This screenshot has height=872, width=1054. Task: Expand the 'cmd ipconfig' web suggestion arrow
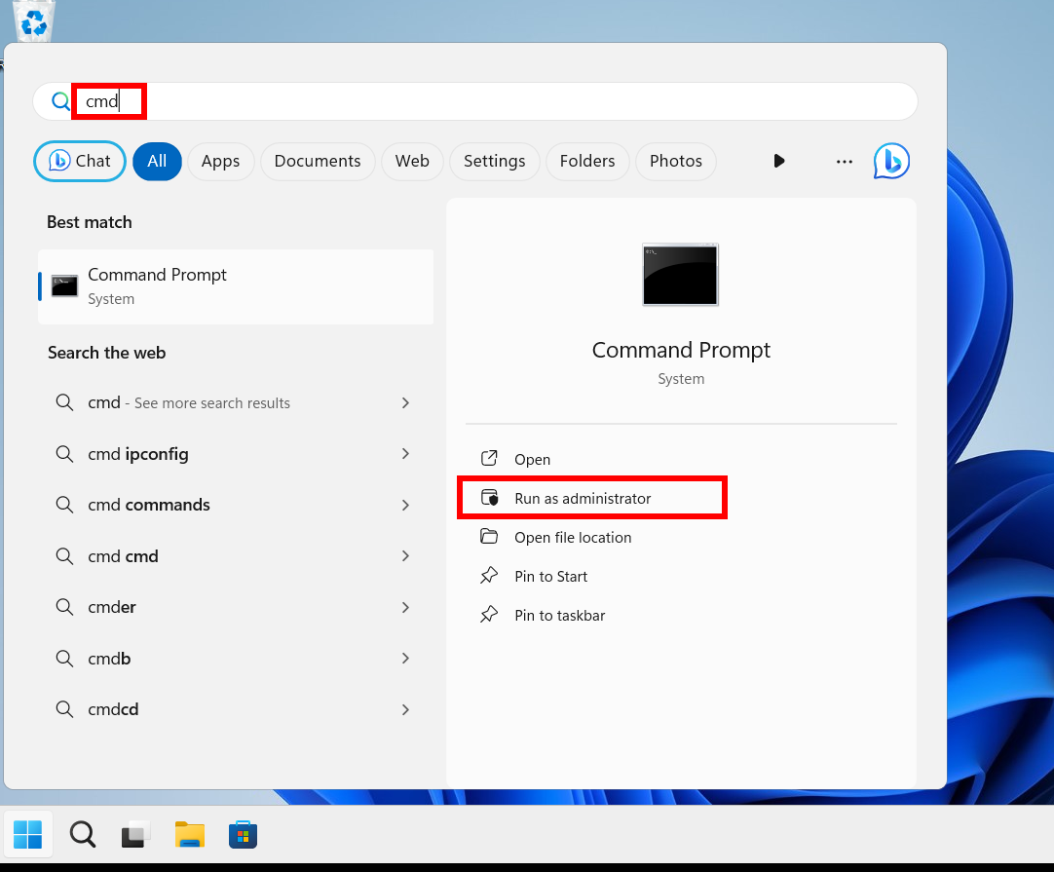(405, 454)
